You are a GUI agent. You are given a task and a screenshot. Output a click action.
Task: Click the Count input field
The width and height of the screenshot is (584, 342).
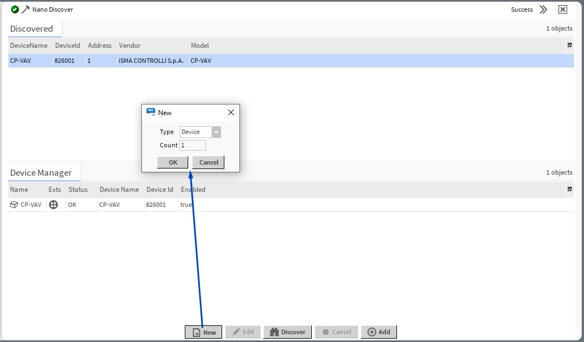pos(192,145)
